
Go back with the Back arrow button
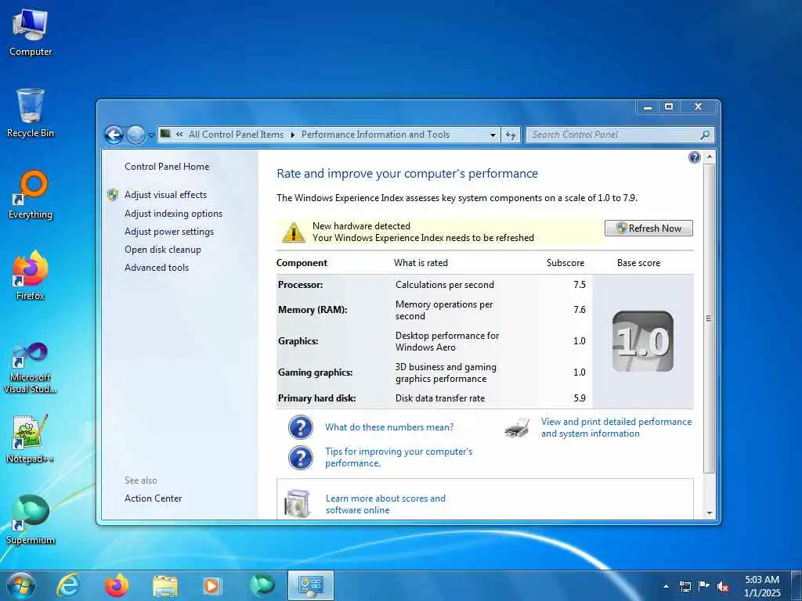tap(114, 135)
